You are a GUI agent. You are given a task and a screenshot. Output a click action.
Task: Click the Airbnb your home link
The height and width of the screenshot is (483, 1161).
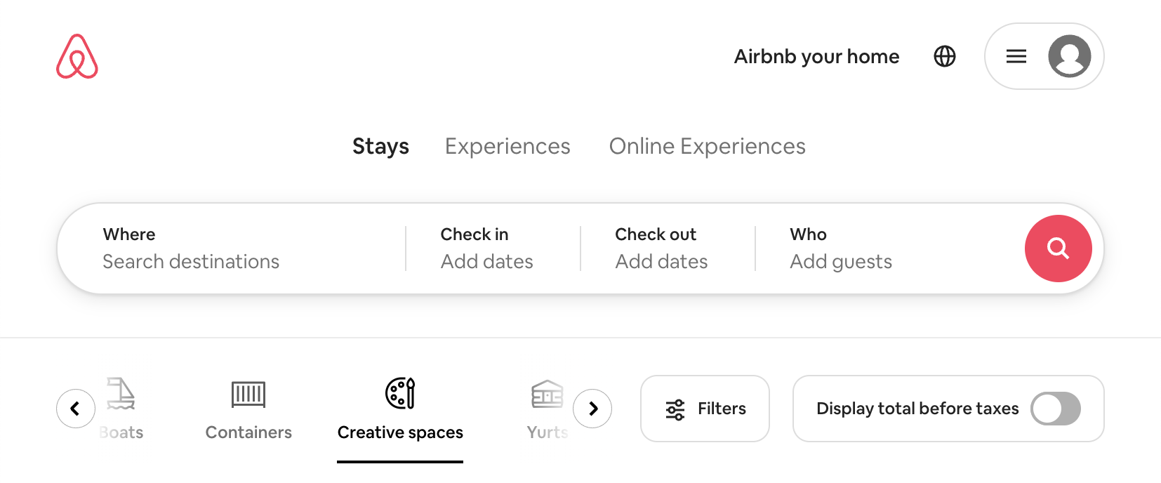tap(816, 56)
